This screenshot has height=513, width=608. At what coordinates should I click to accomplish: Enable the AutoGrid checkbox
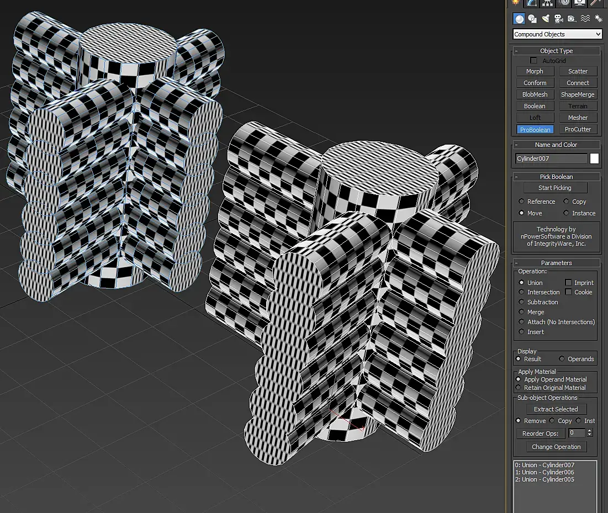click(534, 61)
